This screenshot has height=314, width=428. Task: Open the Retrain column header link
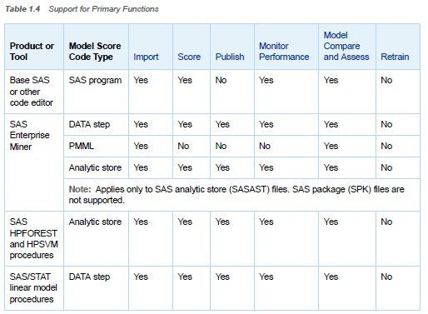pyautogui.click(x=395, y=57)
